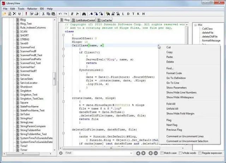This screenshot has width=226, height=163.
Task: Click the minus button in find bar
Action: [156, 153]
